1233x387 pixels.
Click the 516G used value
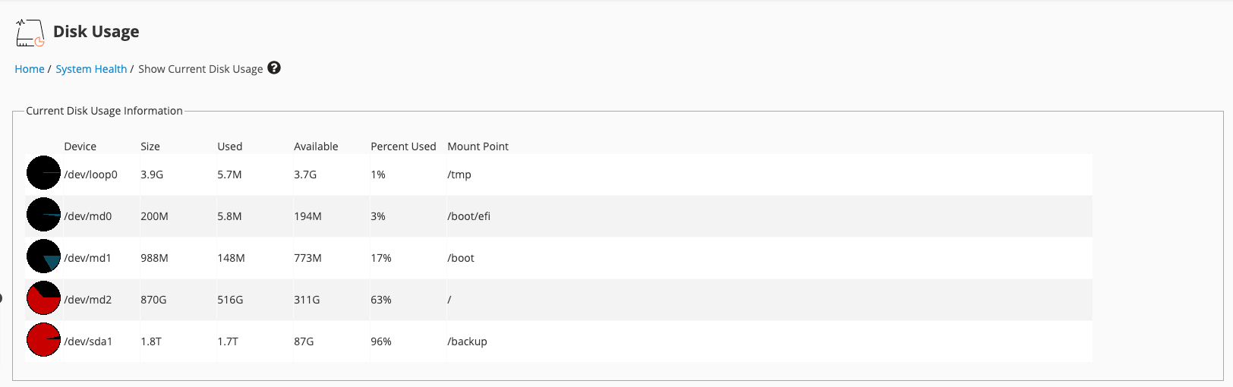pyautogui.click(x=230, y=300)
